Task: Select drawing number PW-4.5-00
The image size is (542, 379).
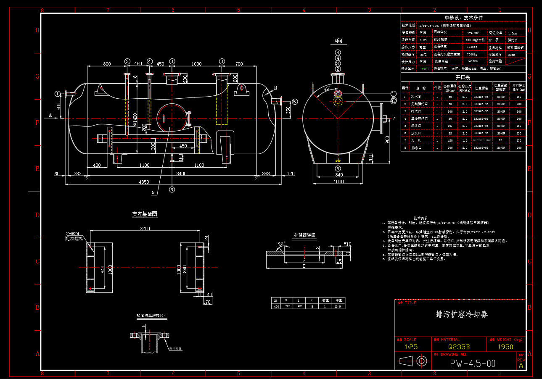Action: click(473, 363)
